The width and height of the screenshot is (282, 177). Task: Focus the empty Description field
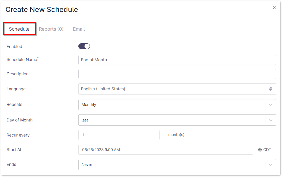click(x=177, y=74)
